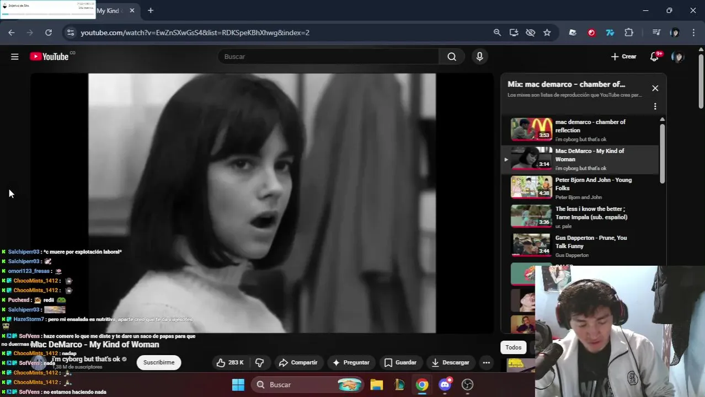Close the My Kind tab
Image resolution: width=705 pixels, height=397 pixels.
[132, 10]
